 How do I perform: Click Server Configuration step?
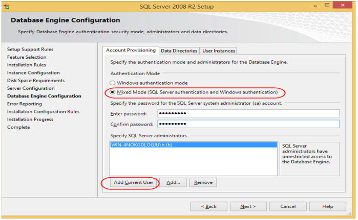coord(31,88)
